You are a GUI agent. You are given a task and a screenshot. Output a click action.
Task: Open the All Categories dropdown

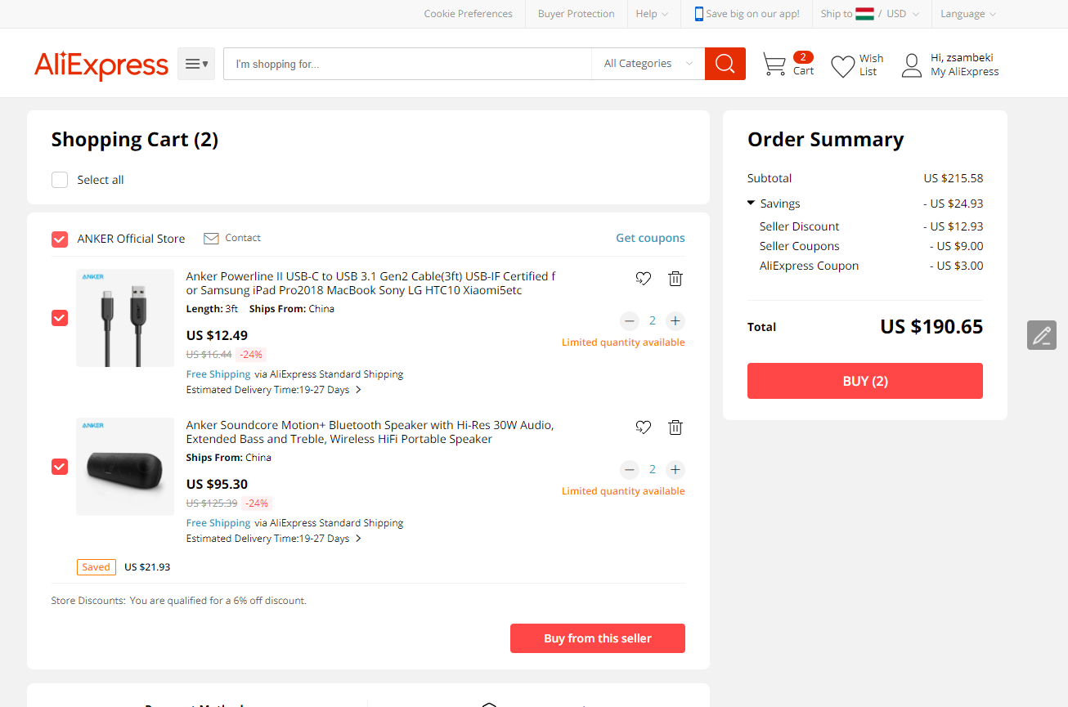point(648,64)
